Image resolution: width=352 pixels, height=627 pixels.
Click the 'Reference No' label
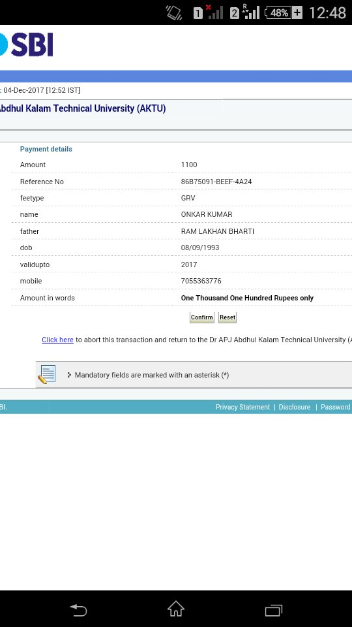click(42, 182)
